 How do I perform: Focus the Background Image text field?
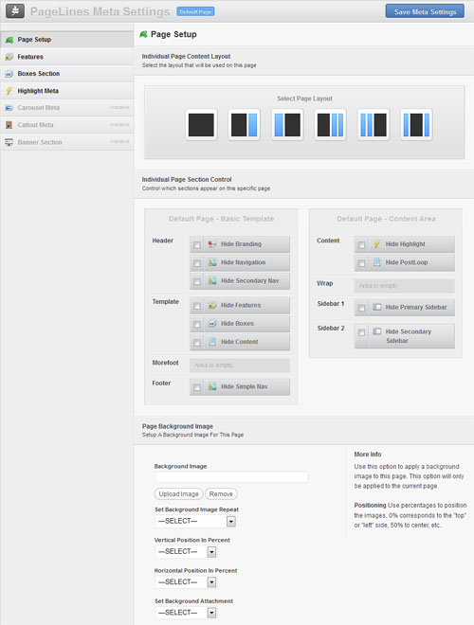(231, 476)
